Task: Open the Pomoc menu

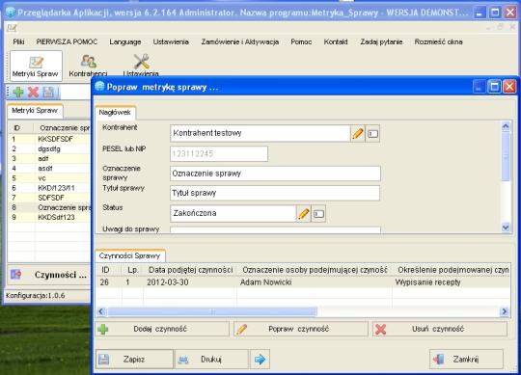Action: [301, 41]
